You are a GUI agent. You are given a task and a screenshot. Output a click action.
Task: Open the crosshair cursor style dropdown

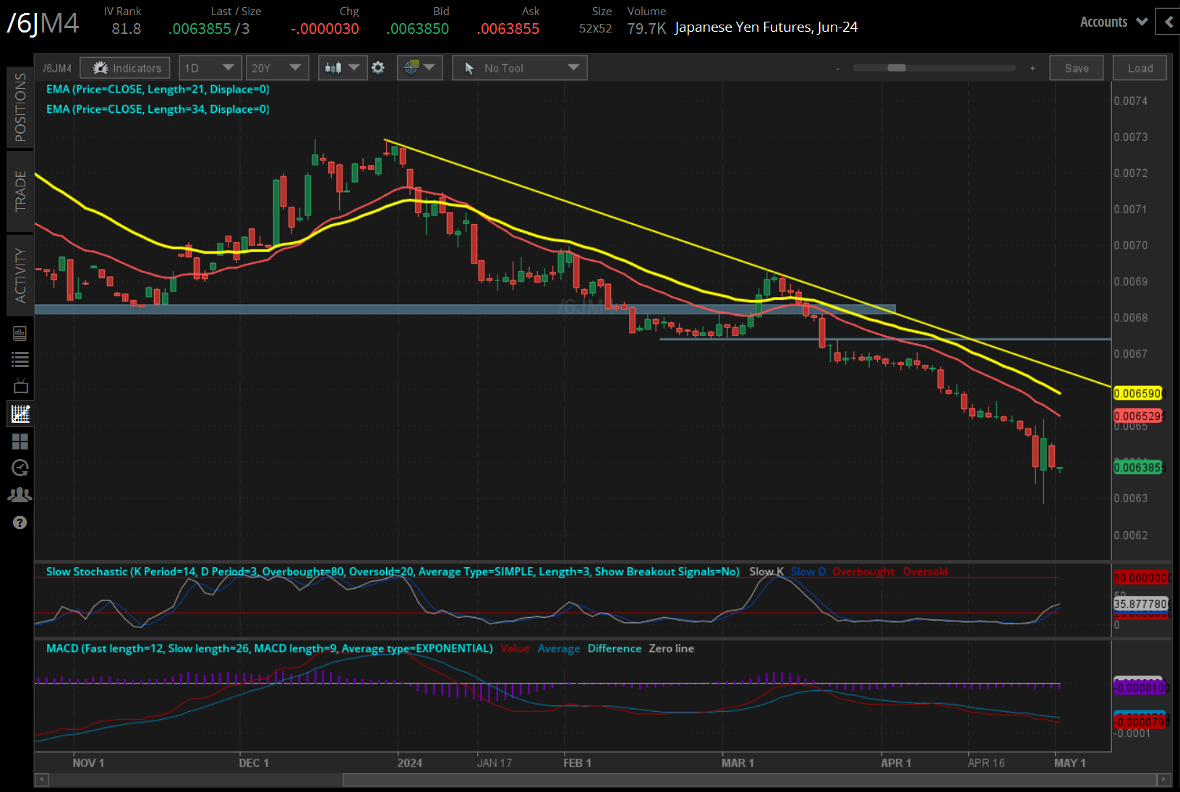pyautogui.click(x=419, y=68)
